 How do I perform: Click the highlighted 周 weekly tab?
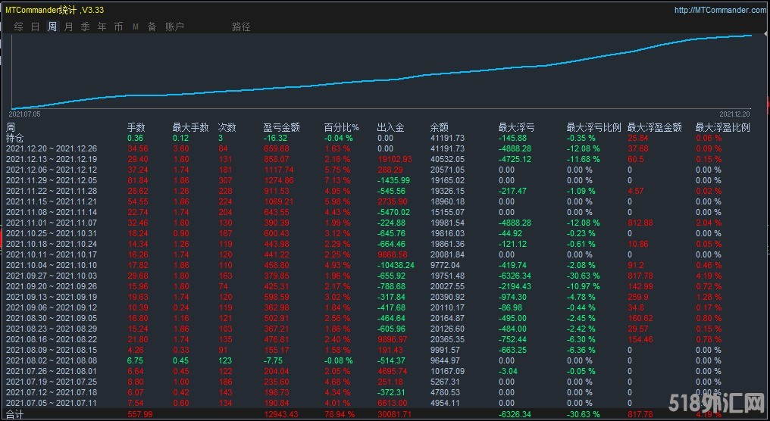coord(52,27)
